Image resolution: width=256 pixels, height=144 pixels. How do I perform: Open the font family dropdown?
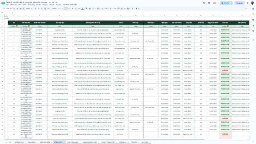[x=55, y=9]
